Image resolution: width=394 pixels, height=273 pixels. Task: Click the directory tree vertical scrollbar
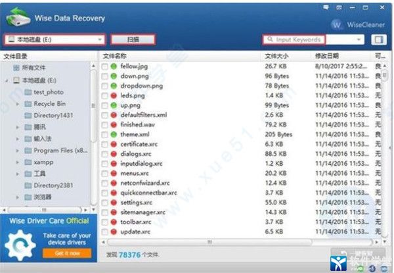coord(93,106)
